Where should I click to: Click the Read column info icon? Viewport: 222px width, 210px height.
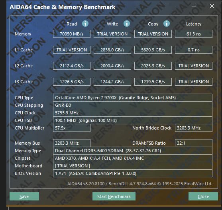click(85, 24)
